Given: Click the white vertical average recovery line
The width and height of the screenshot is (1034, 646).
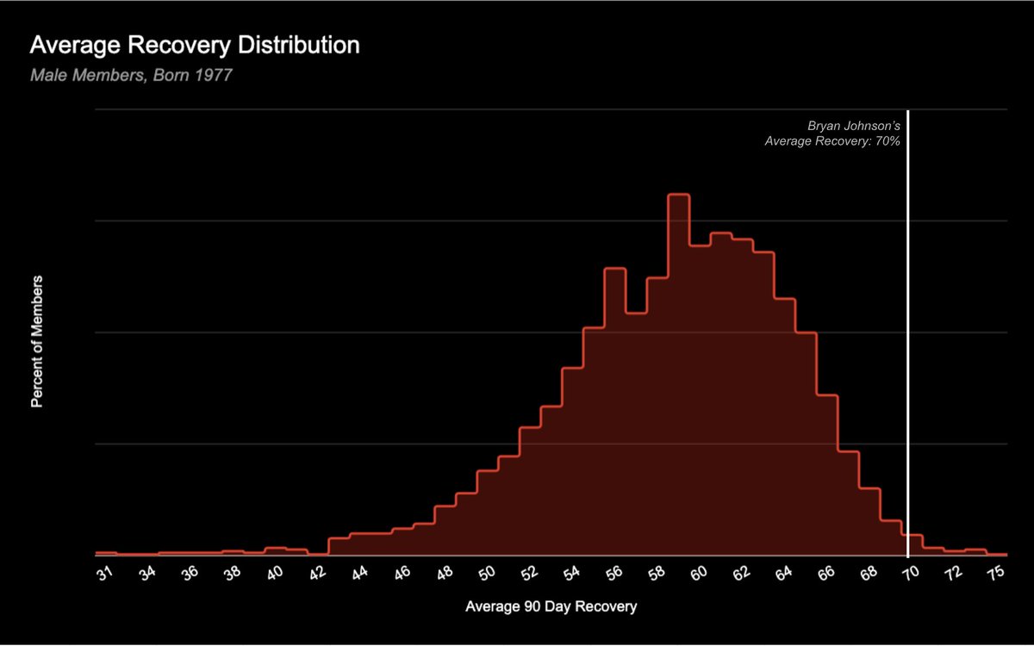Looking at the screenshot, I should tap(908, 345).
